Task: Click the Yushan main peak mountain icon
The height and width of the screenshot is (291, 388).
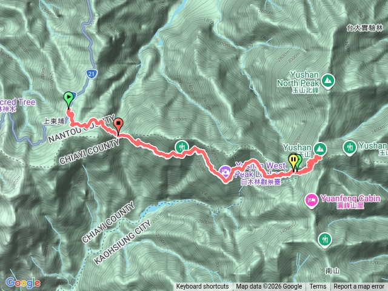Action: click(320, 149)
